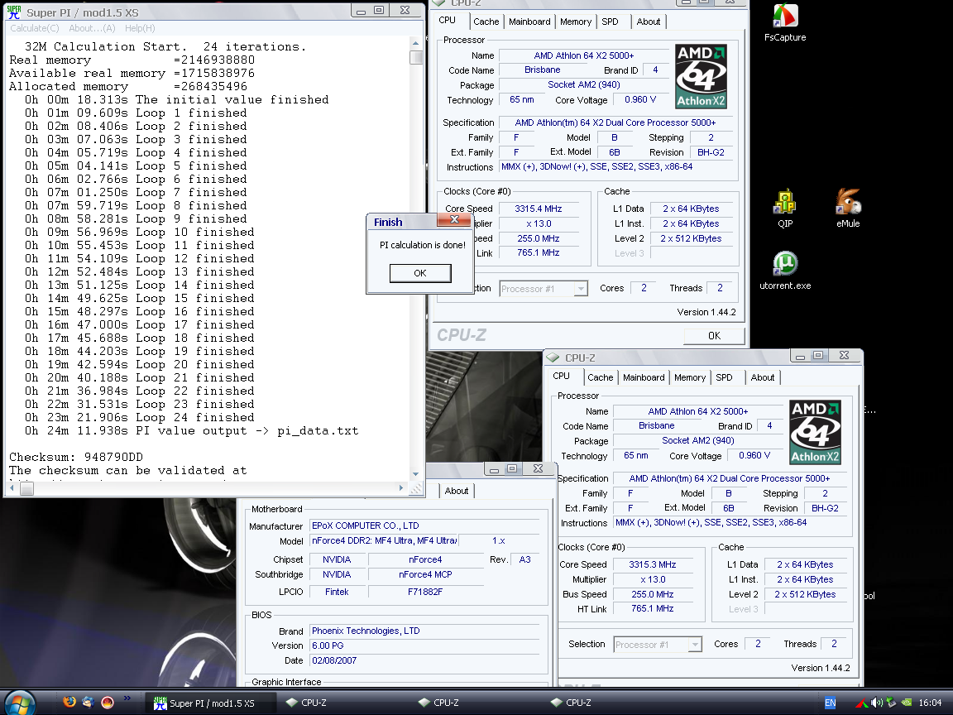Open Calculate menu in Super PI
953x715 pixels.
tap(35, 28)
